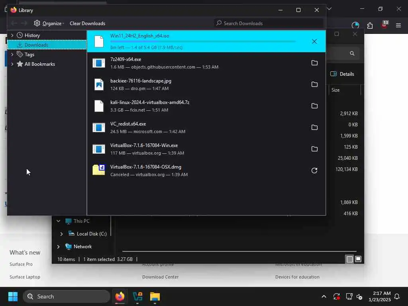Click the Win11 ISO file icon
Image resolution: width=408 pixels, height=306 pixels.
point(99,41)
